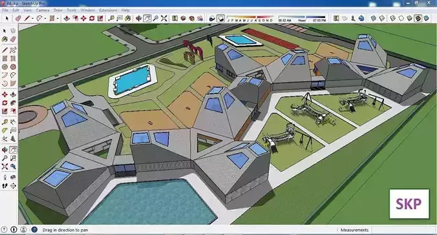Activate the Push/Pull tool in top toolbar
This screenshot has width=437, height=235.
(67, 18)
